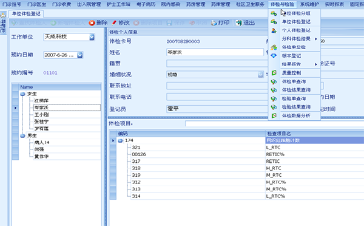Open the 预约日期 date picker arrow
This screenshot has width=364, height=226.
80,55
